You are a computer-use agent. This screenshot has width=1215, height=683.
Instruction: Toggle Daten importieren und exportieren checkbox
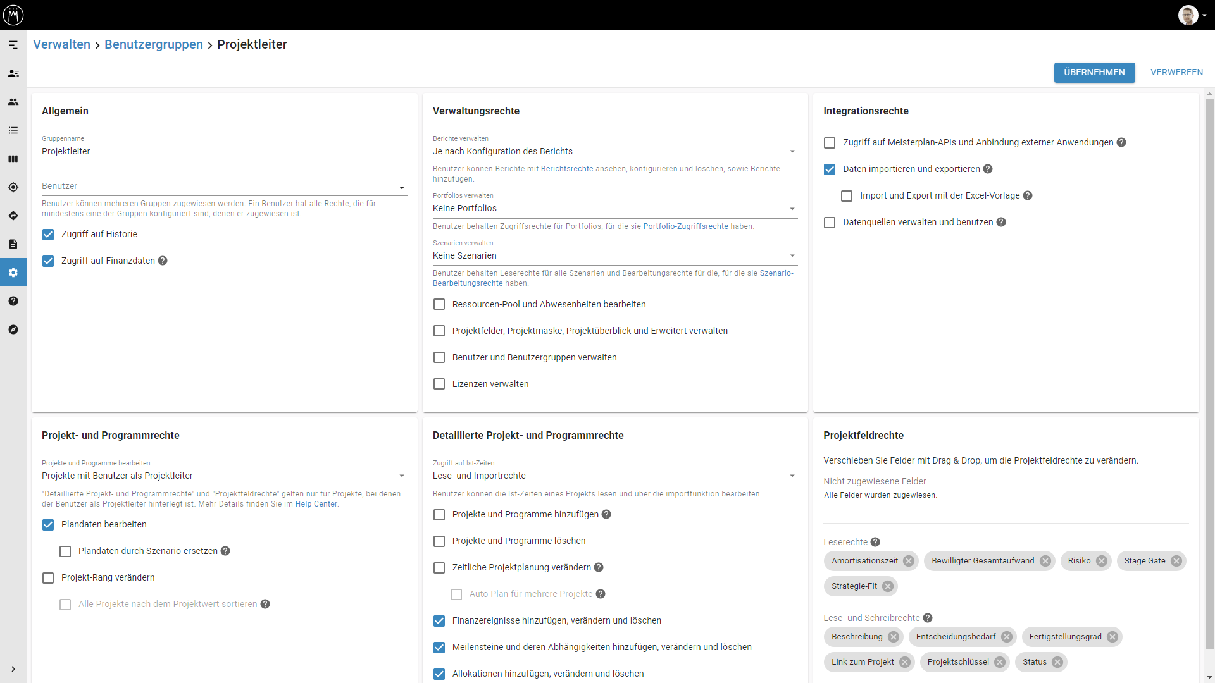click(x=830, y=169)
